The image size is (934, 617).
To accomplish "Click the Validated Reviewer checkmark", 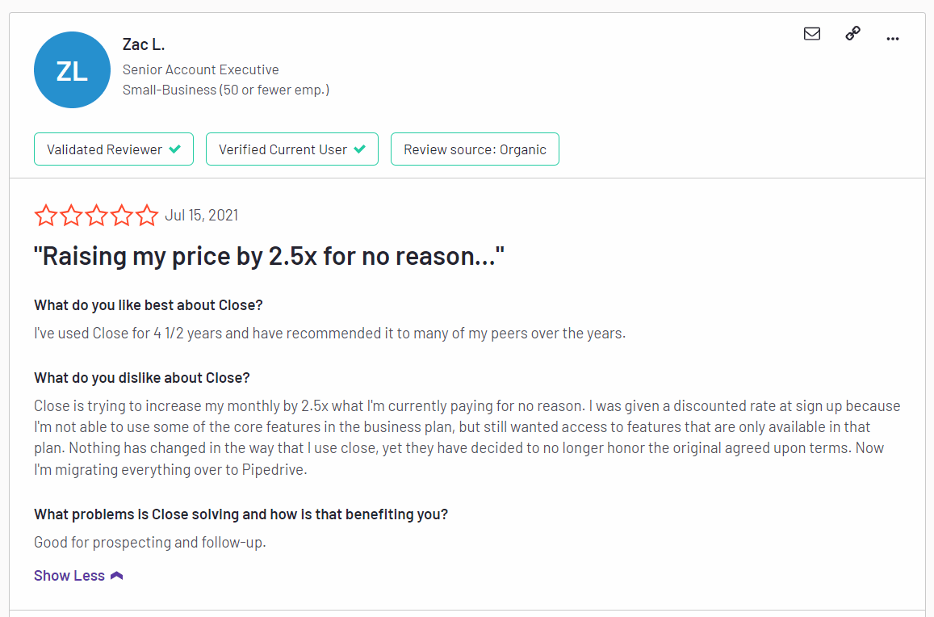I will (175, 149).
